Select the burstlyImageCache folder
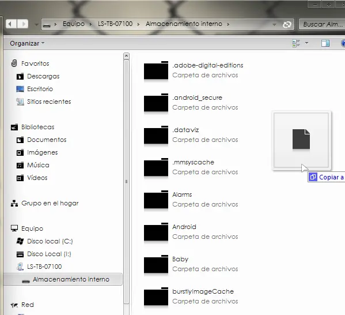The image size is (345, 315). [191, 297]
